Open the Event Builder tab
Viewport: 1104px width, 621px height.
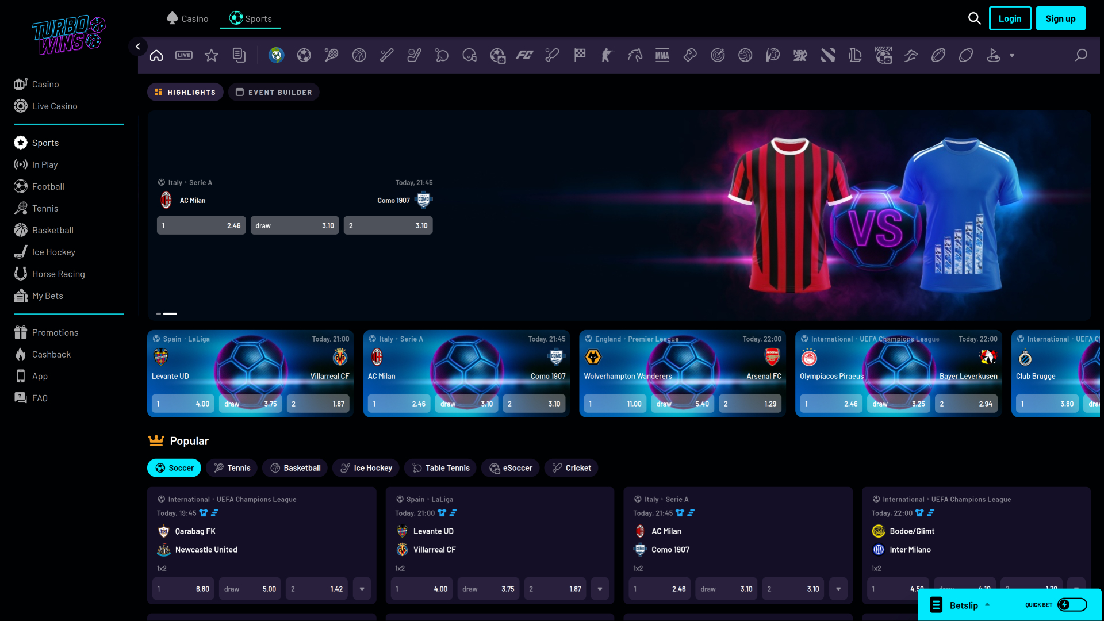click(274, 91)
